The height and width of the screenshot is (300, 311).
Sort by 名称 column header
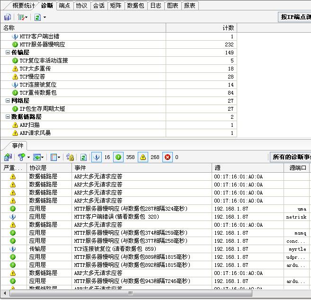coord(83,28)
